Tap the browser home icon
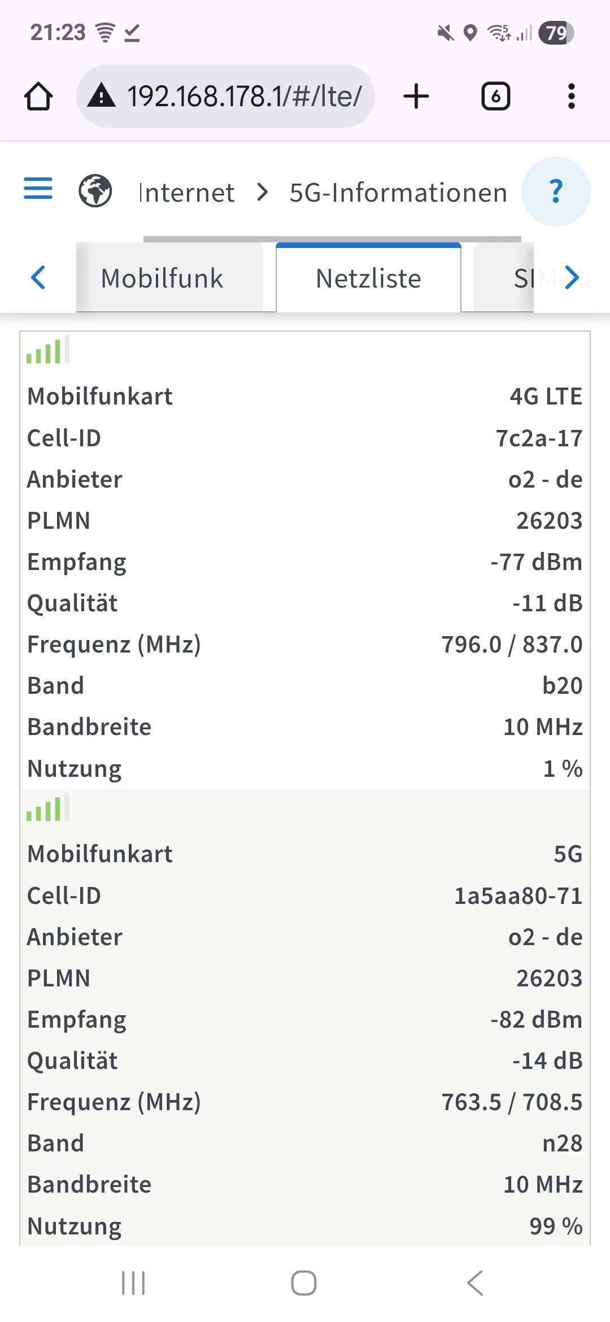 [38, 96]
